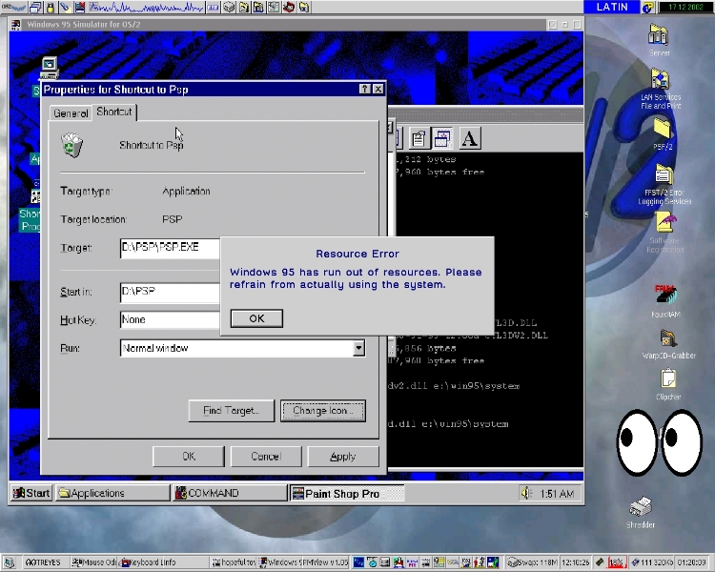Click the padlock lockup icon in top bar
The image size is (715, 572).
(x=51, y=7)
